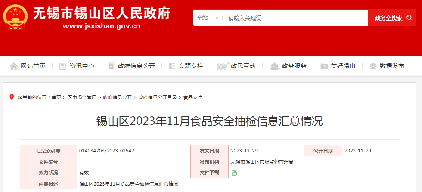The height and width of the screenshot is (192, 422).
Task: Open the 全站 search scope dropdown
Action: pos(208,18)
